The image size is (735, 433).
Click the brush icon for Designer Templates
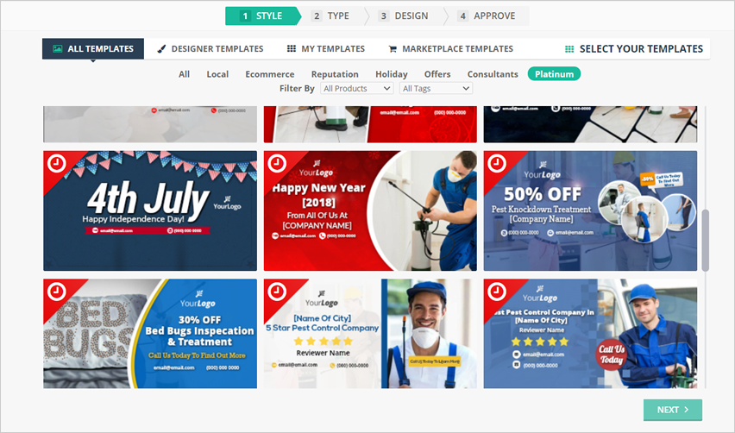[162, 49]
